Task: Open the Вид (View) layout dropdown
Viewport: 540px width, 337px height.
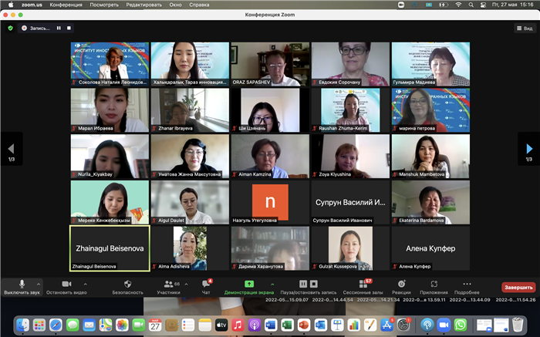Action: (523, 28)
